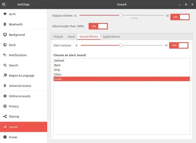This screenshot has height=143, width=196.
Task: Click the Region & Language icon
Action: [5, 75]
